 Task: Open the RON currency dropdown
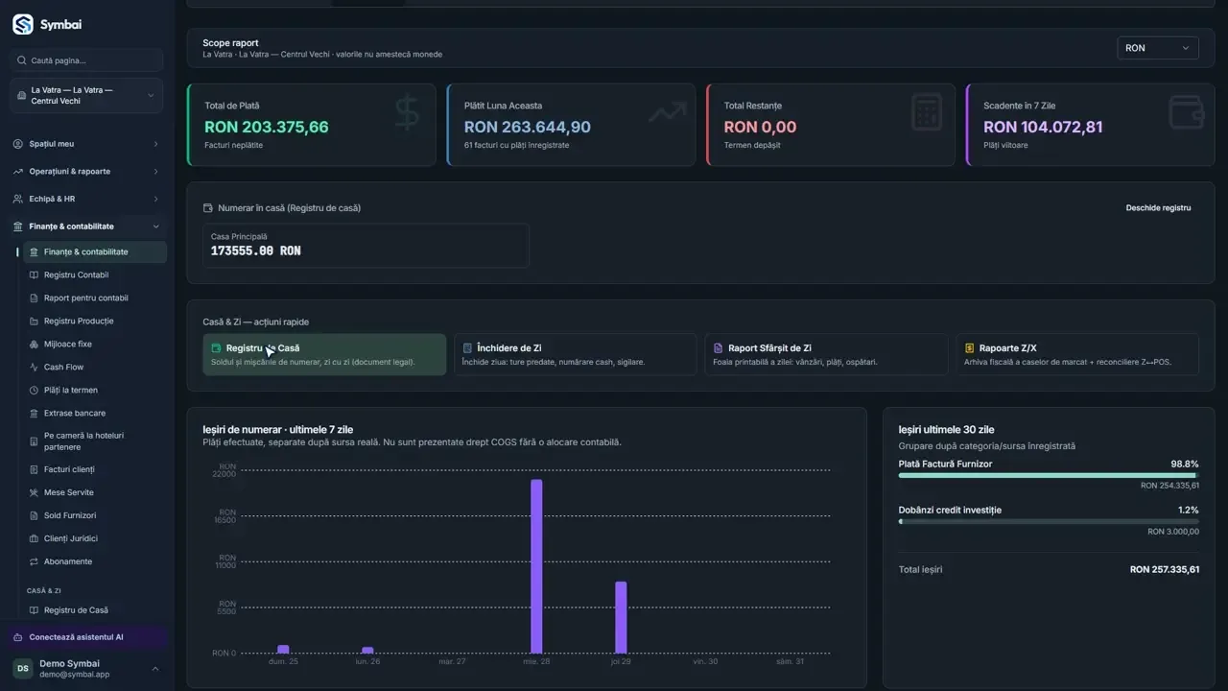point(1158,48)
